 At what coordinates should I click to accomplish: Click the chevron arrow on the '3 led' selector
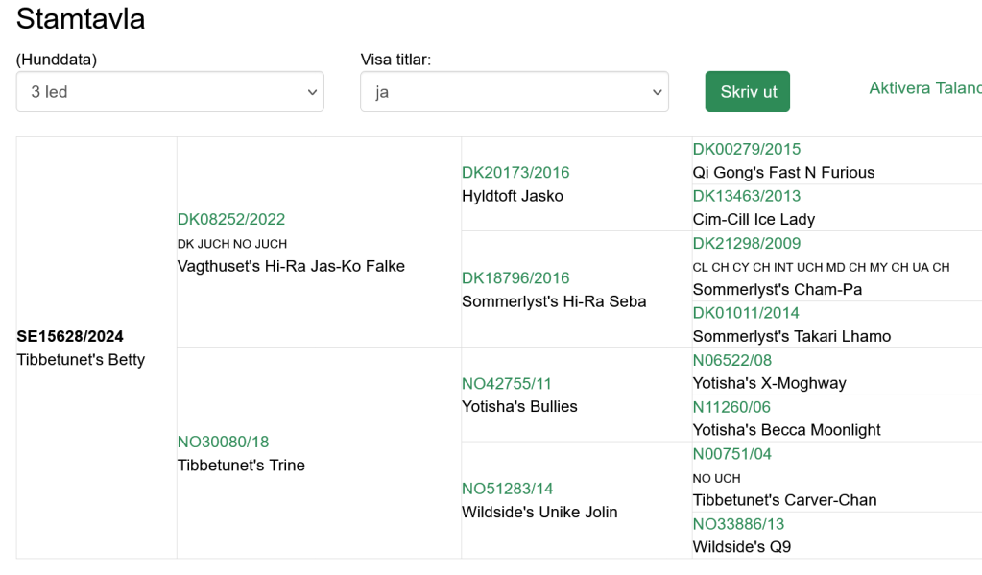(x=312, y=92)
